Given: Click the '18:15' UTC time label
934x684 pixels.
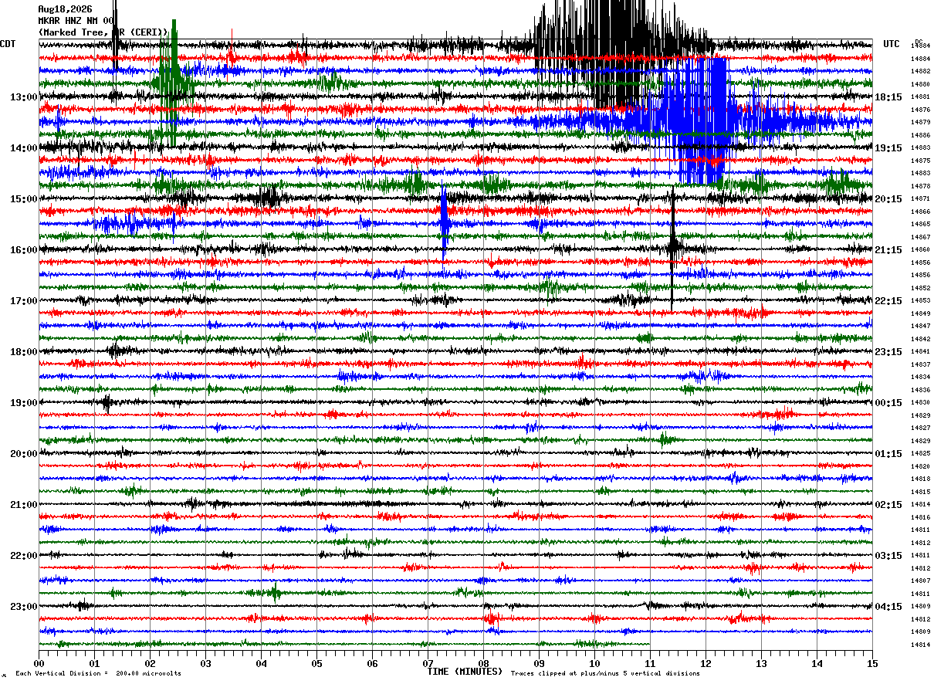Looking at the screenshot, I should [888, 97].
